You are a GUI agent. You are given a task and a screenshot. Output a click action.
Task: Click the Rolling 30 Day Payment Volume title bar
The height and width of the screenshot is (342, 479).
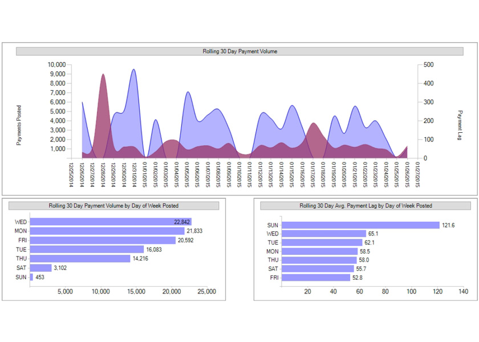pyautogui.click(x=239, y=51)
